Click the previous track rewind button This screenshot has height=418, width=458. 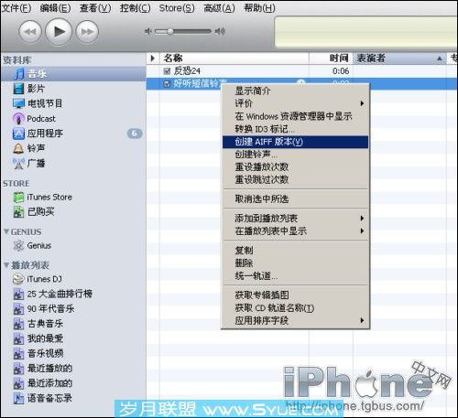pos(30,32)
